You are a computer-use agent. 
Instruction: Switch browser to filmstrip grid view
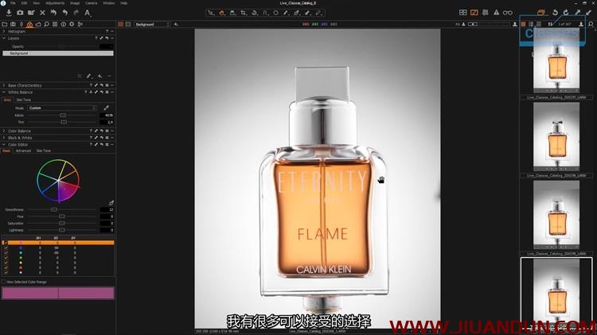click(x=523, y=25)
